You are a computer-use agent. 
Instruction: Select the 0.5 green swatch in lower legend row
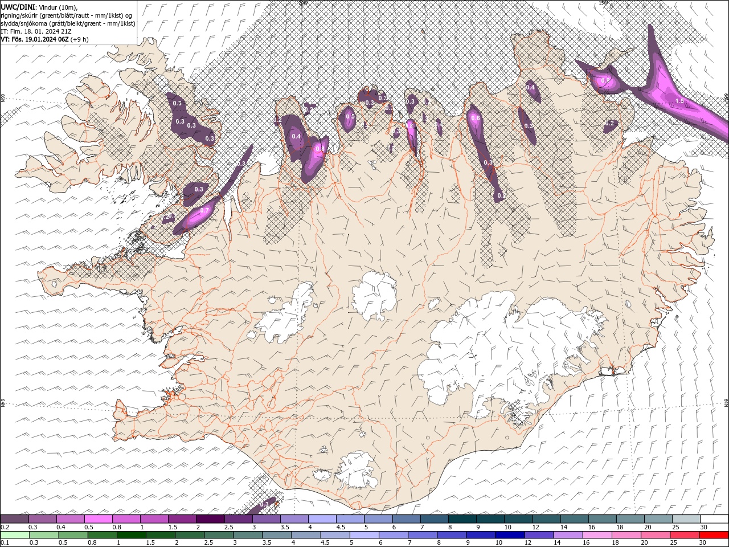click(x=74, y=535)
